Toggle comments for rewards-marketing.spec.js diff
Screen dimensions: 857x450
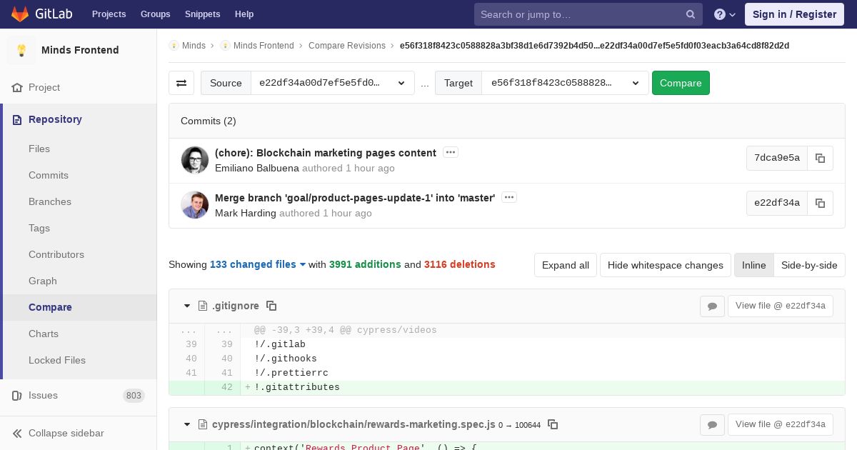tap(712, 424)
